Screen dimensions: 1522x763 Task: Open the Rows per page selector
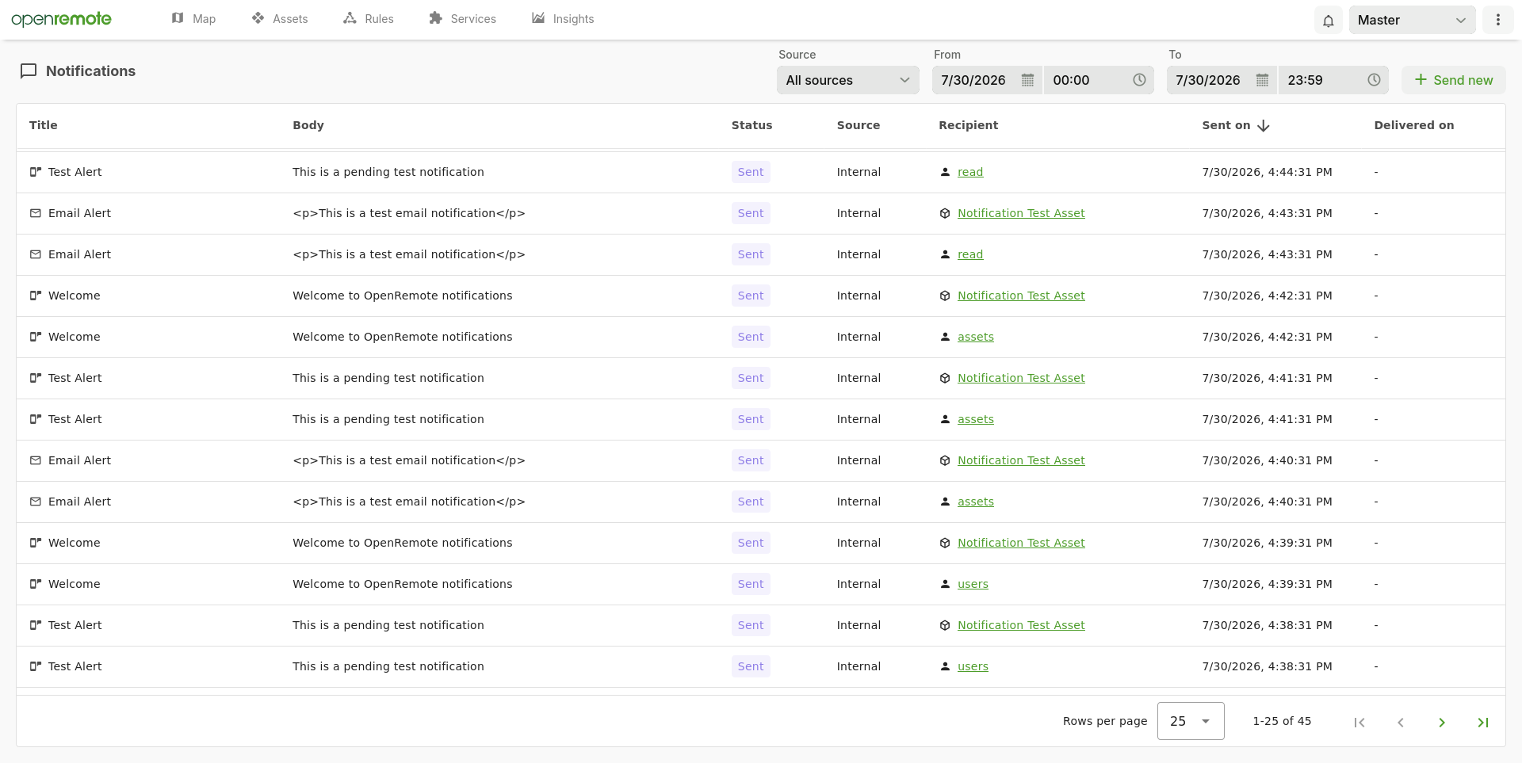point(1191,721)
